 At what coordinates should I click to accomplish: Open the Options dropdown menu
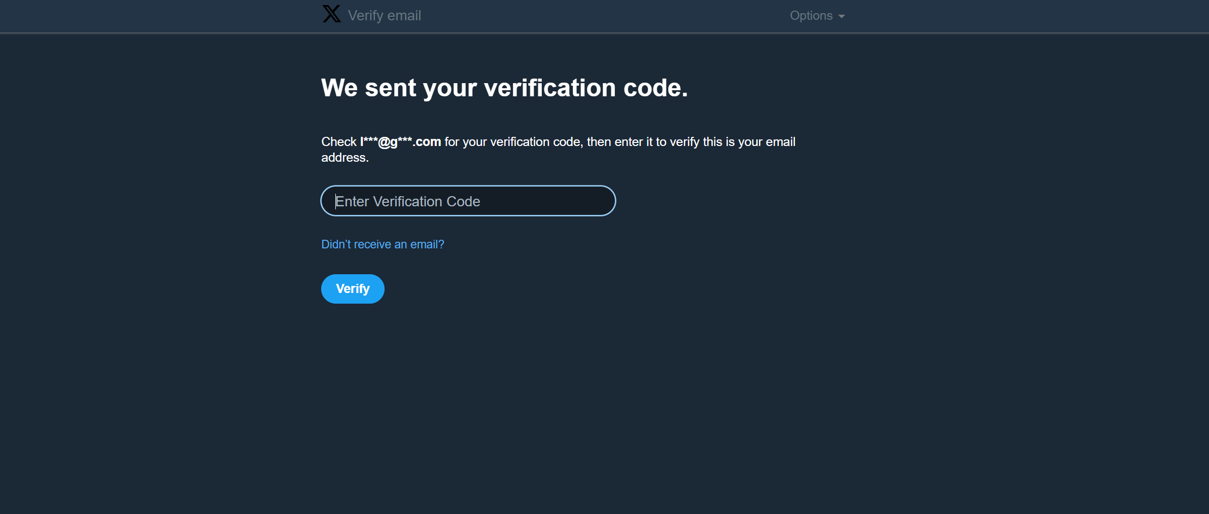pos(817,16)
